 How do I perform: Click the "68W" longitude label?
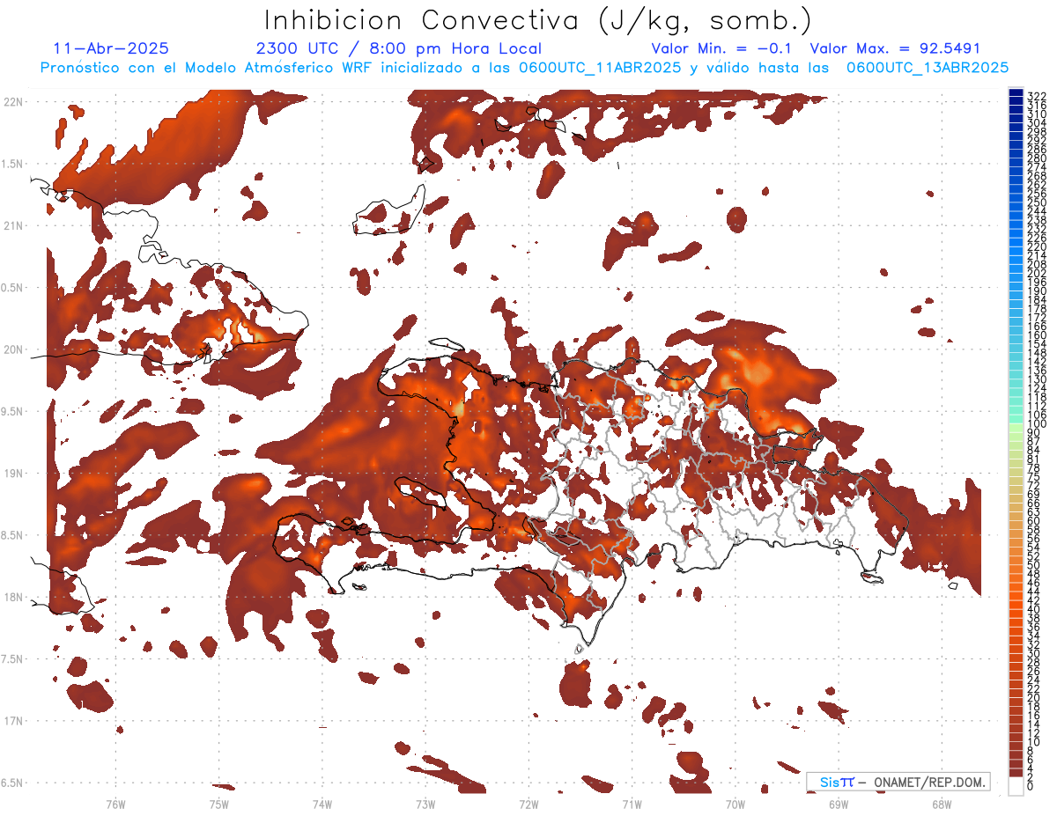tap(942, 804)
